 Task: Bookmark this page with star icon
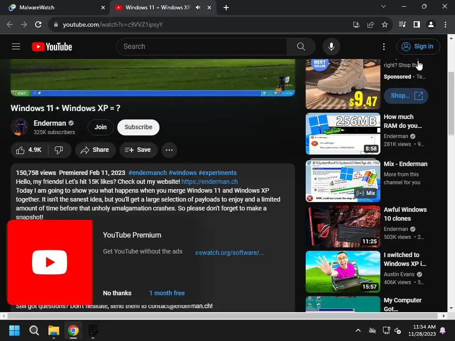coord(385,24)
